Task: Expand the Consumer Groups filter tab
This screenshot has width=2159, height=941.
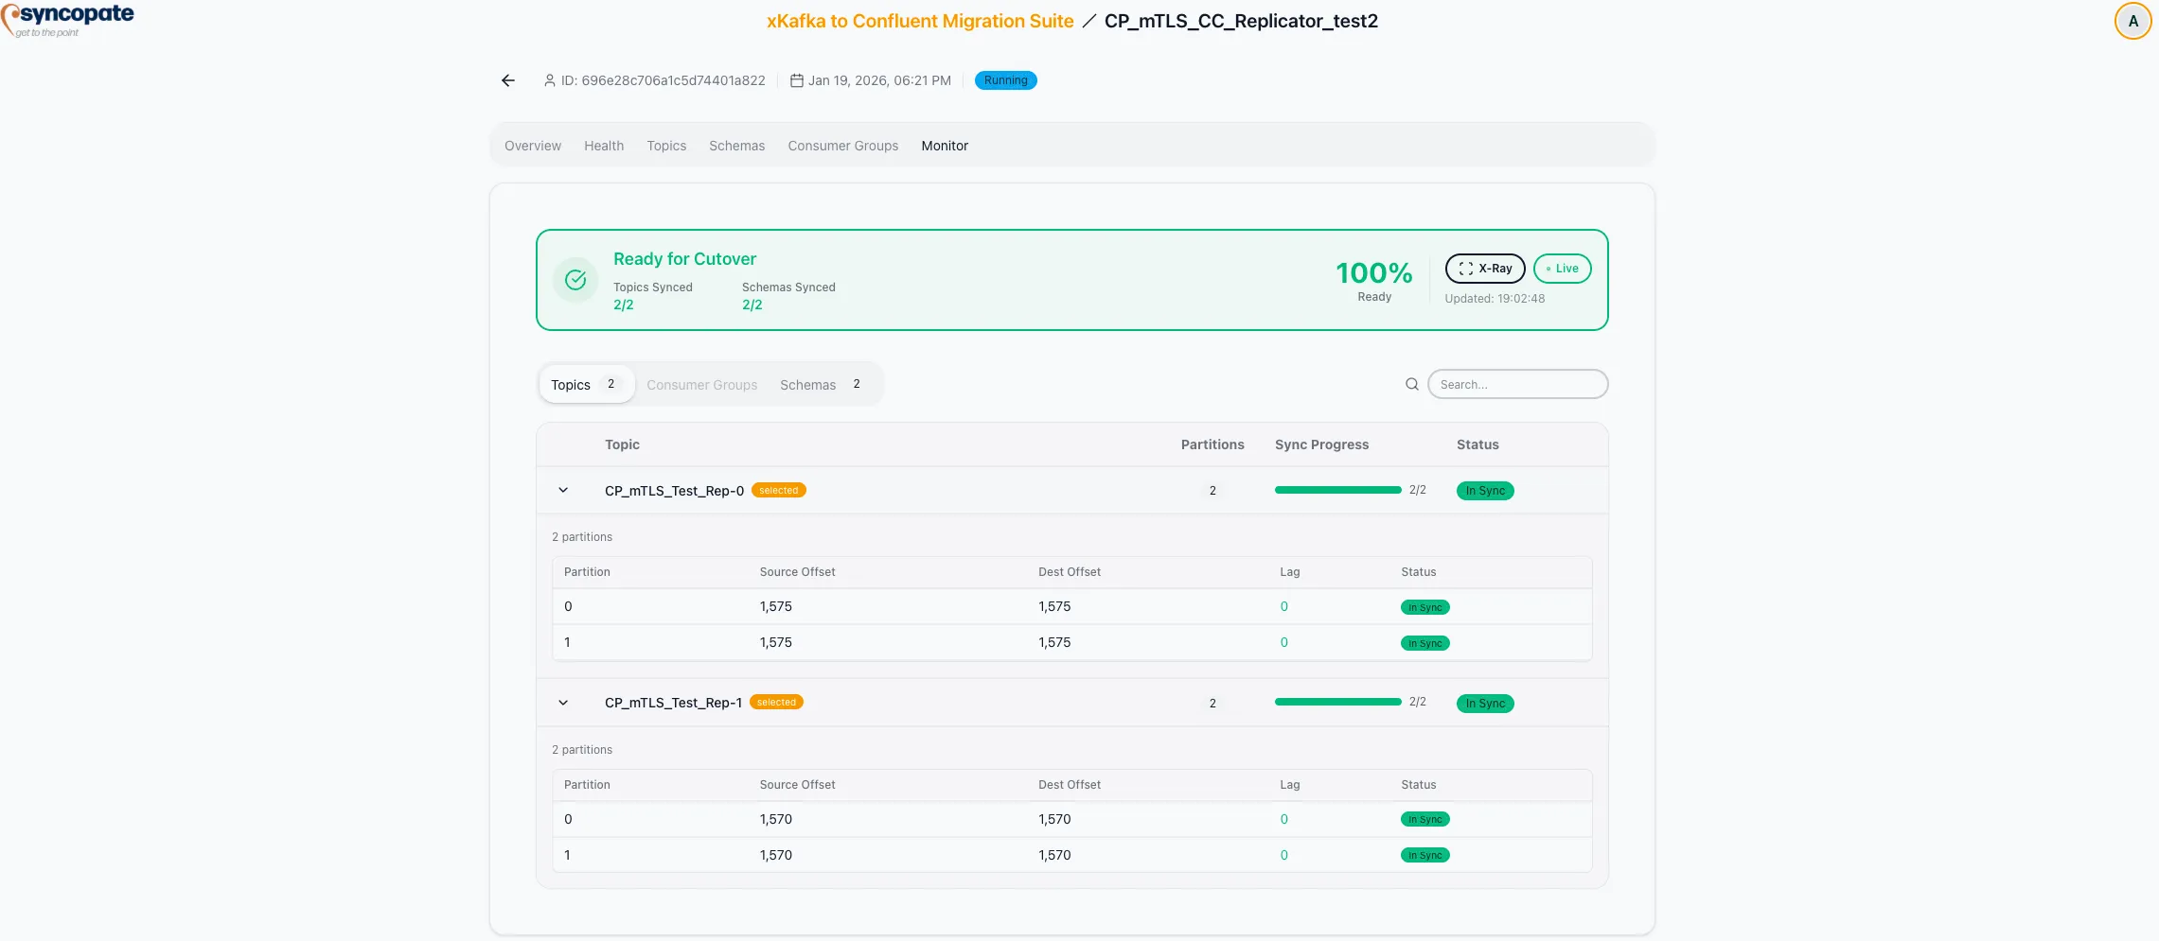Action: pyautogui.click(x=701, y=384)
